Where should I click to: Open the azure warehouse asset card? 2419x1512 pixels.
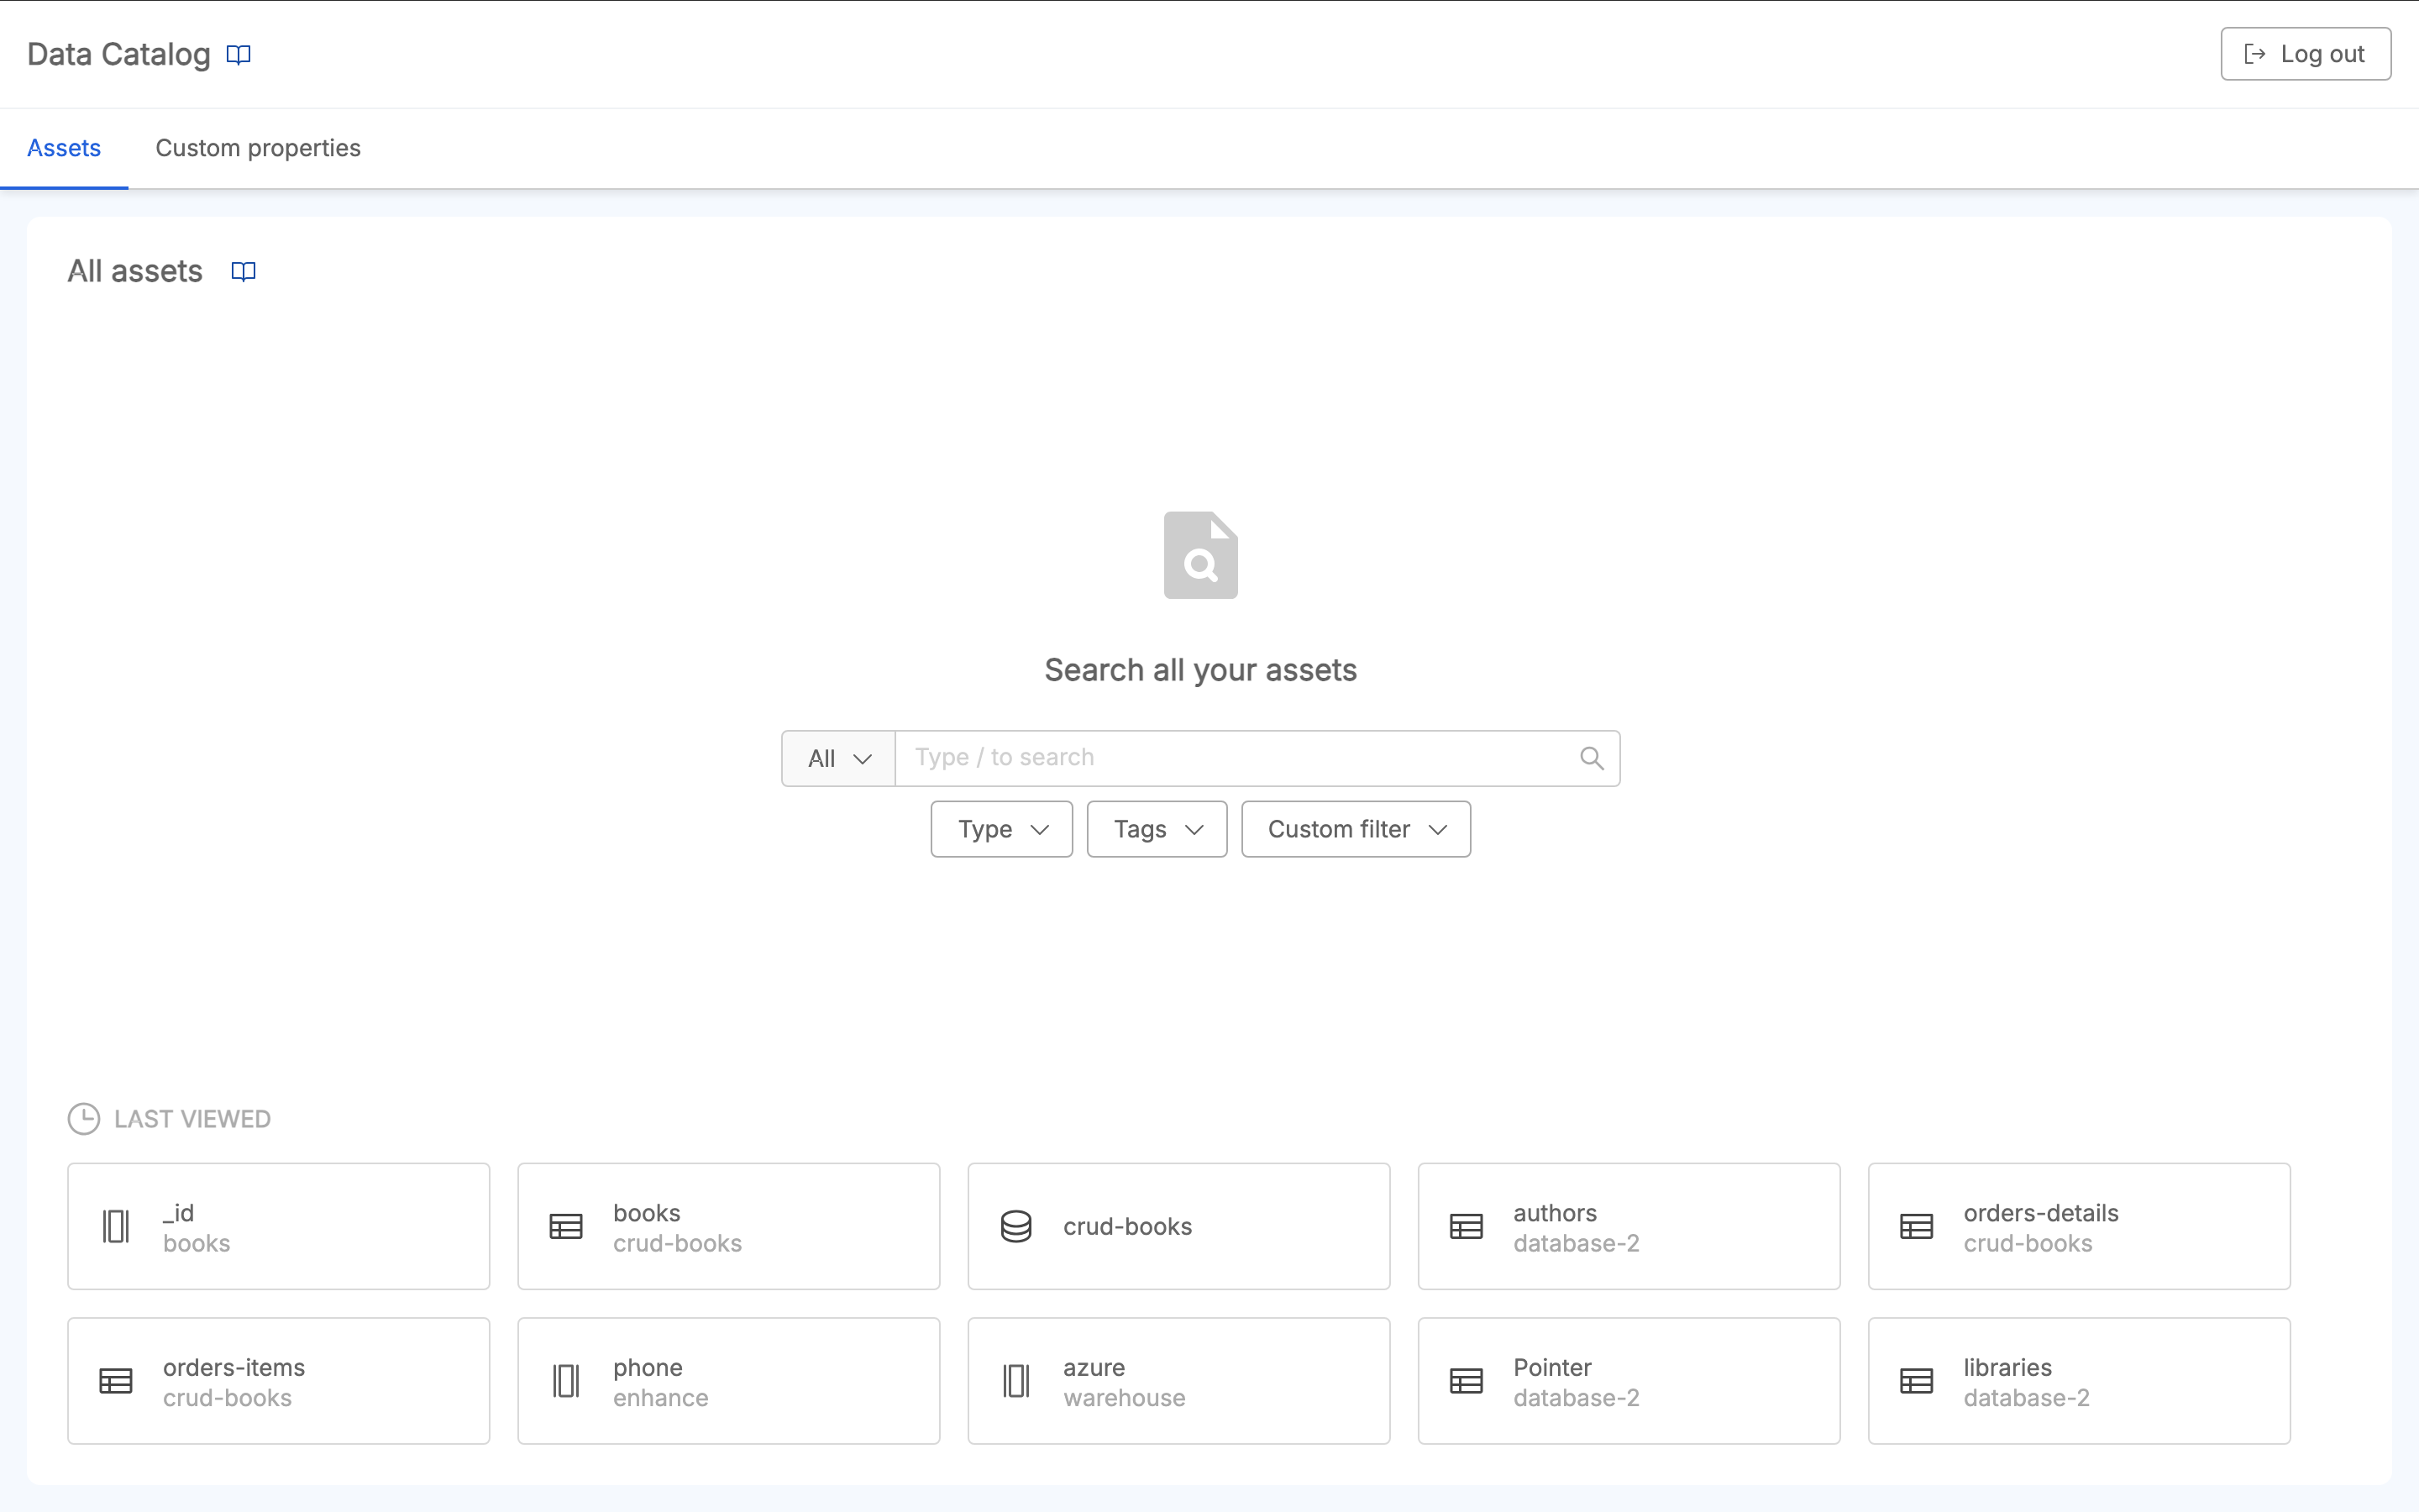tap(1178, 1381)
